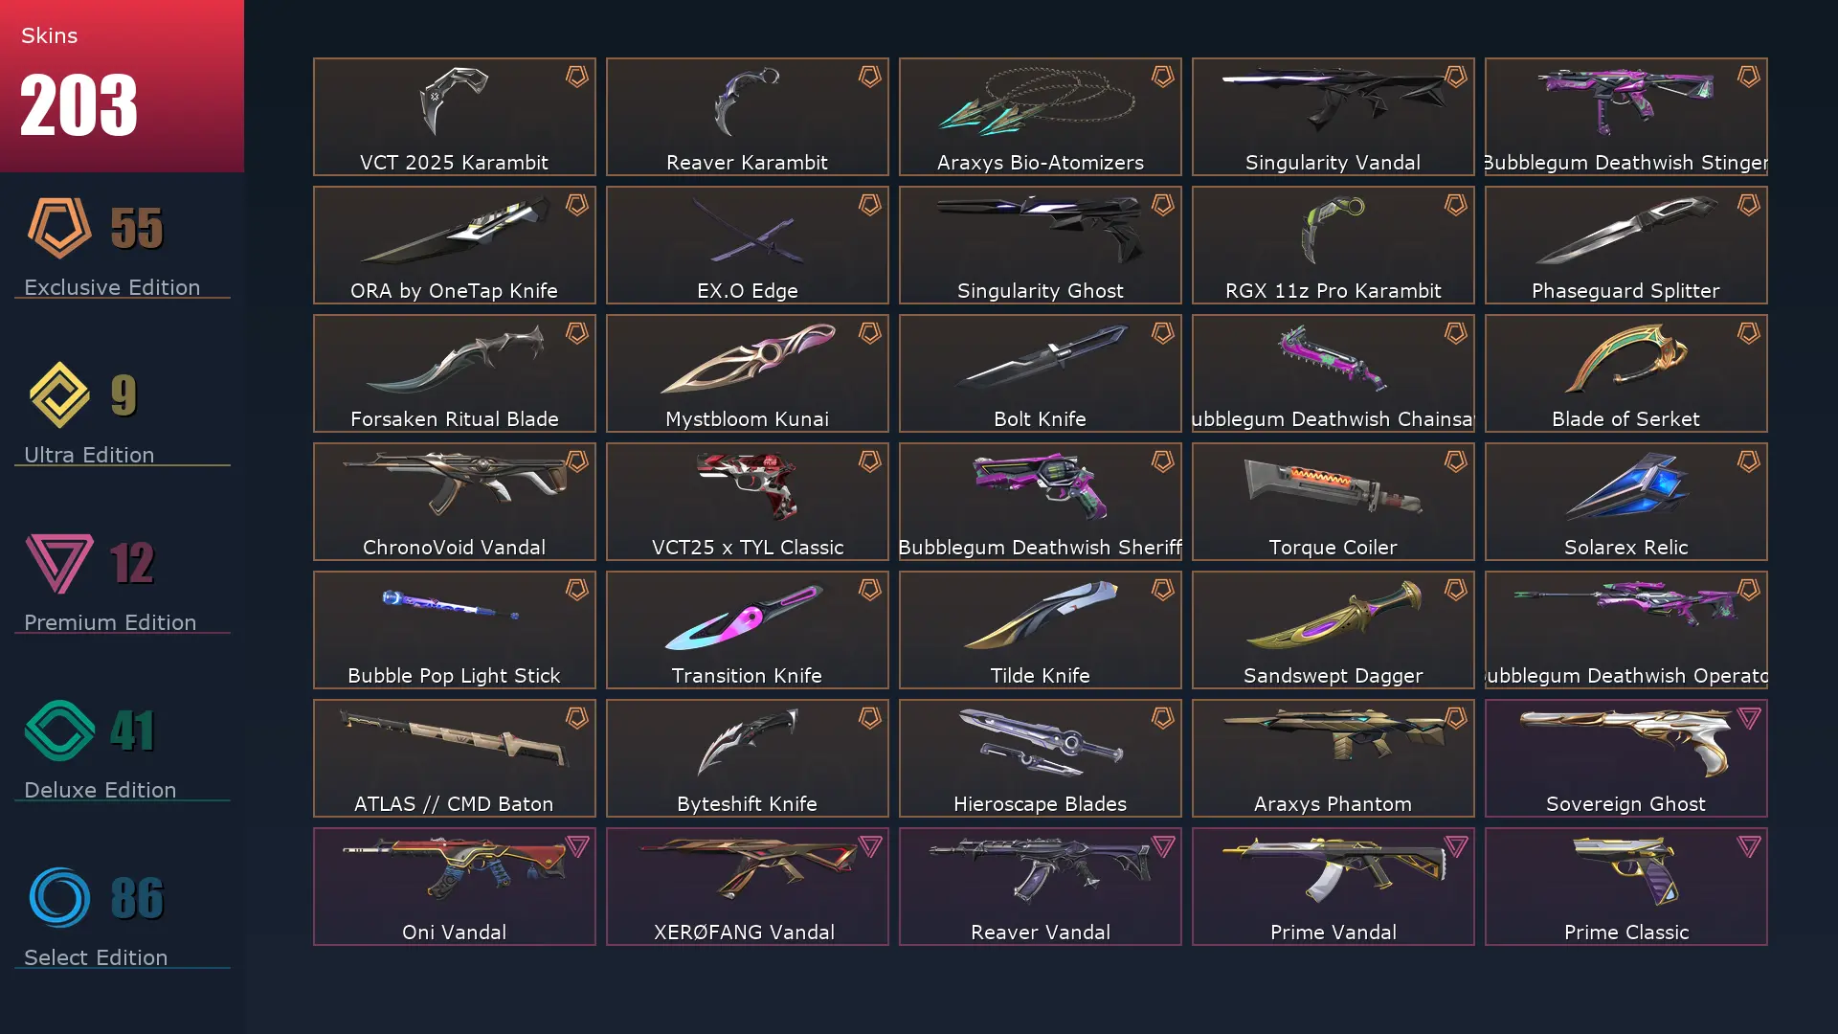Click the Skins 203 total header
1838x1034 pixels.
pyautogui.click(x=122, y=86)
